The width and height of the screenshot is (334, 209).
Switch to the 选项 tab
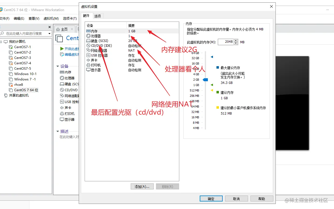(x=98, y=16)
